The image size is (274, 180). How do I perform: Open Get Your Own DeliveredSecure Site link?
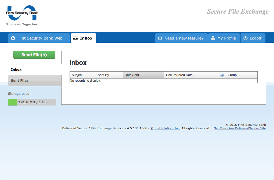(x=239, y=128)
